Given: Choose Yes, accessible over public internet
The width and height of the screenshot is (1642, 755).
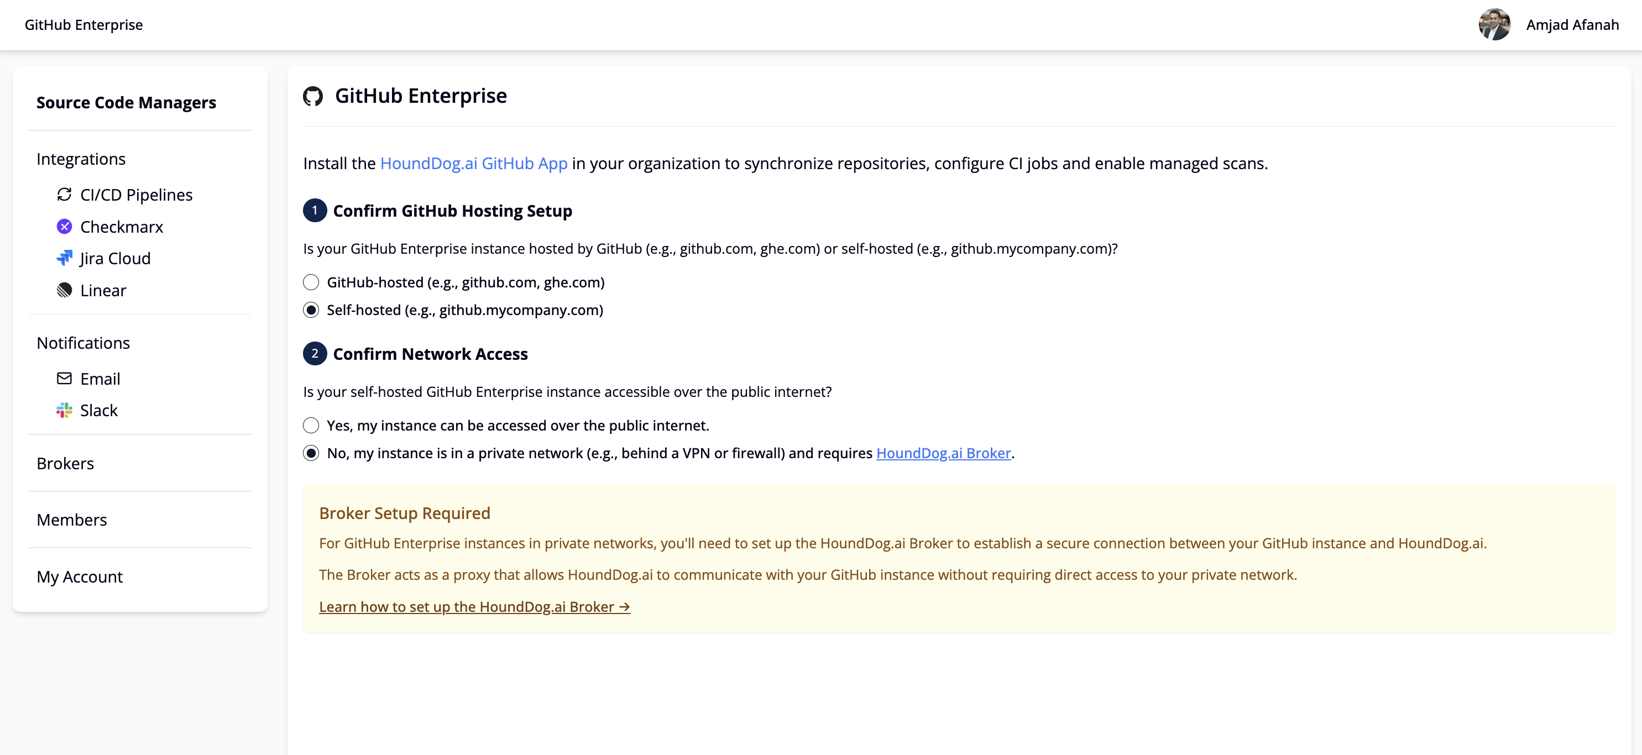Looking at the screenshot, I should pos(311,426).
